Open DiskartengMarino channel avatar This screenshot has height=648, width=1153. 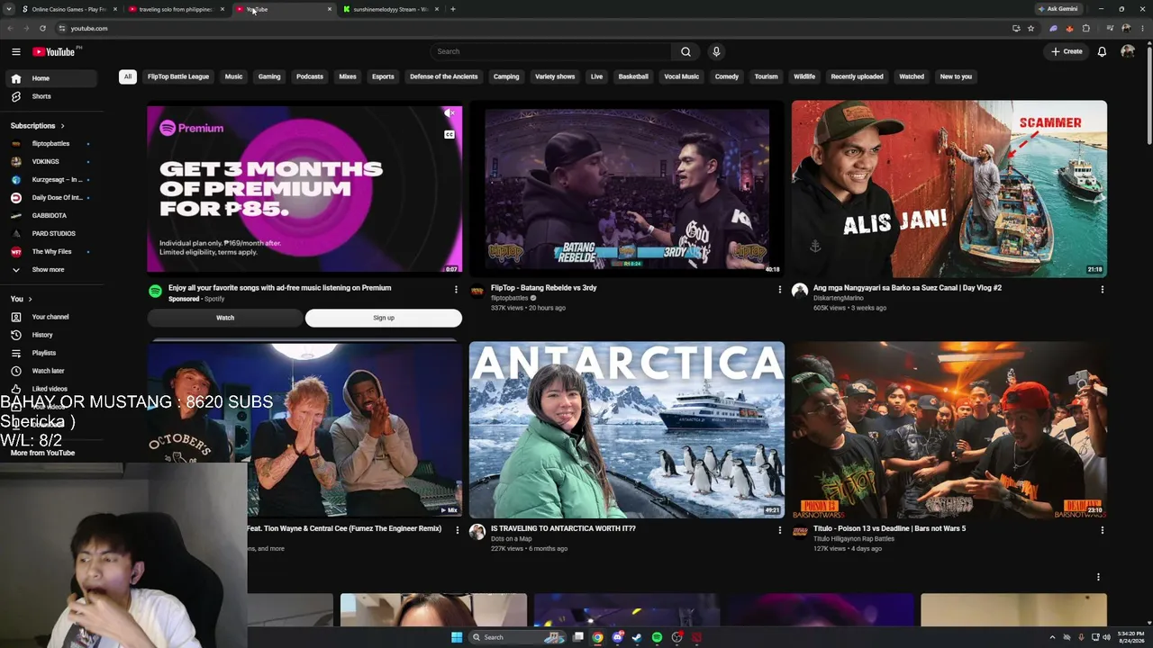pos(799,290)
